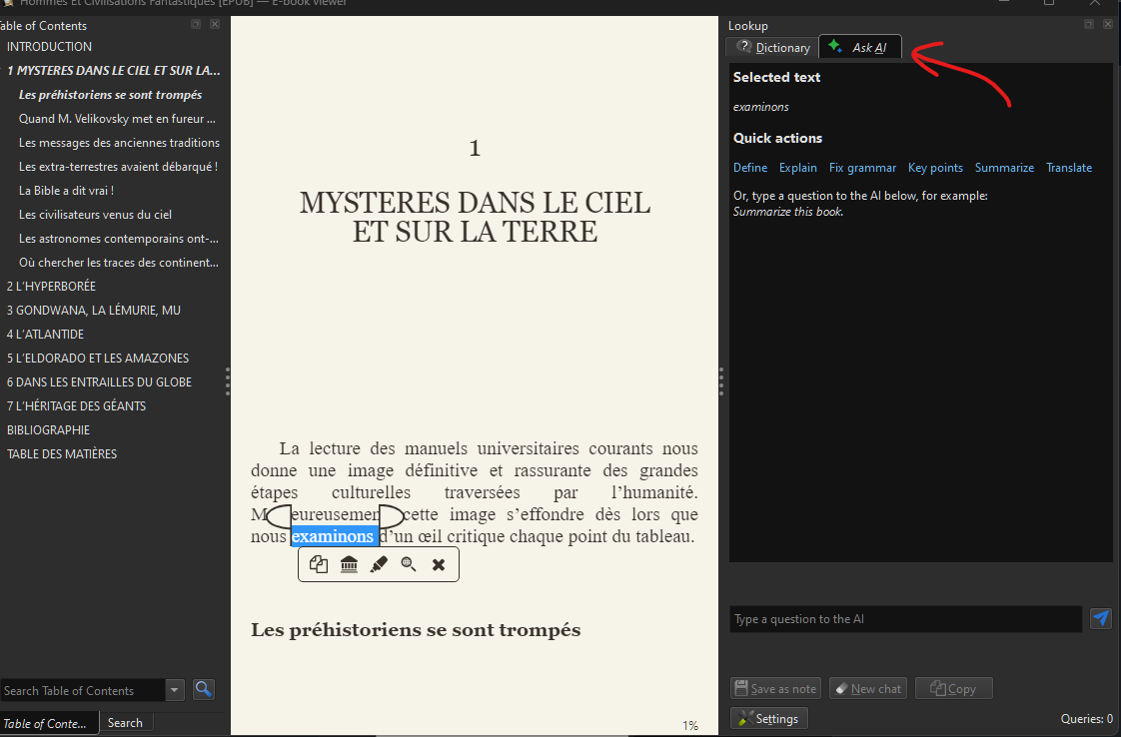
Task: Open the Settings button in Lookup panel
Action: tap(768, 718)
